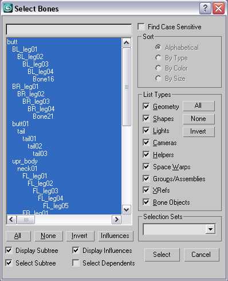Click the Influences button
This screenshot has width=228, height=281.
click(x=115, y=236)
